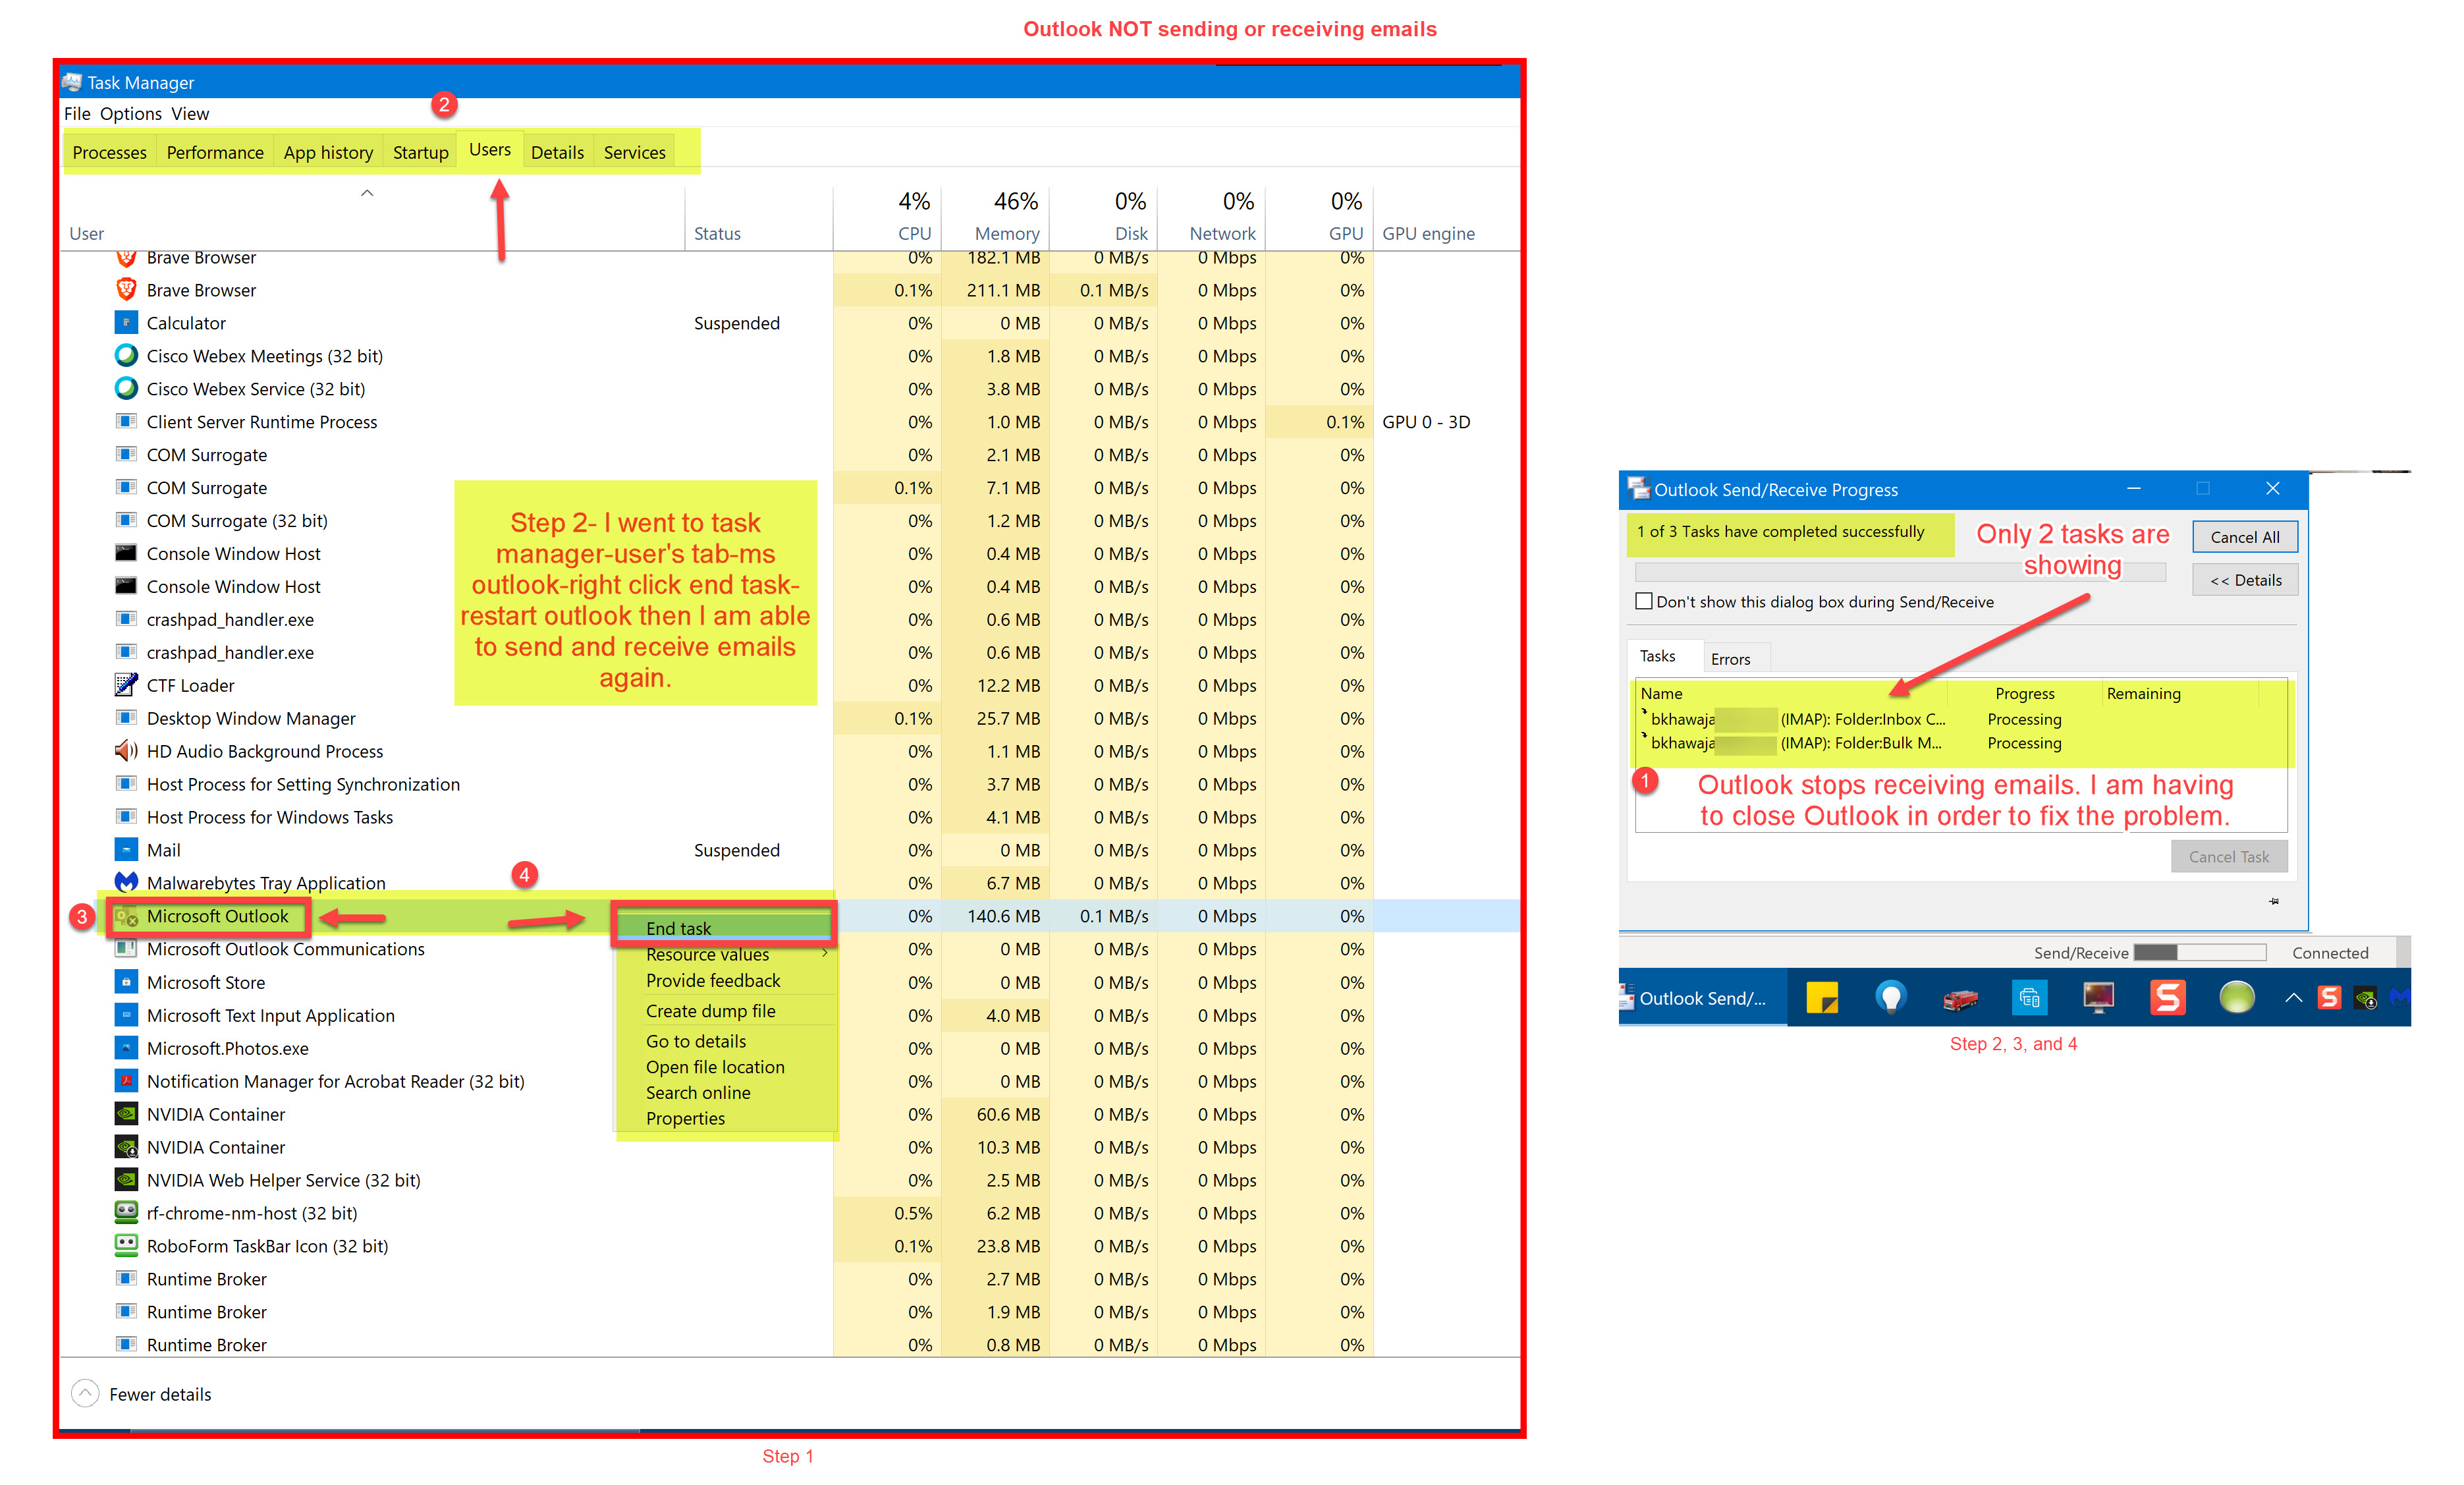This screenshot has height=1485, width=2464.
Task: Open the blue printer scan taskbar app
Action: (2029, 998)
